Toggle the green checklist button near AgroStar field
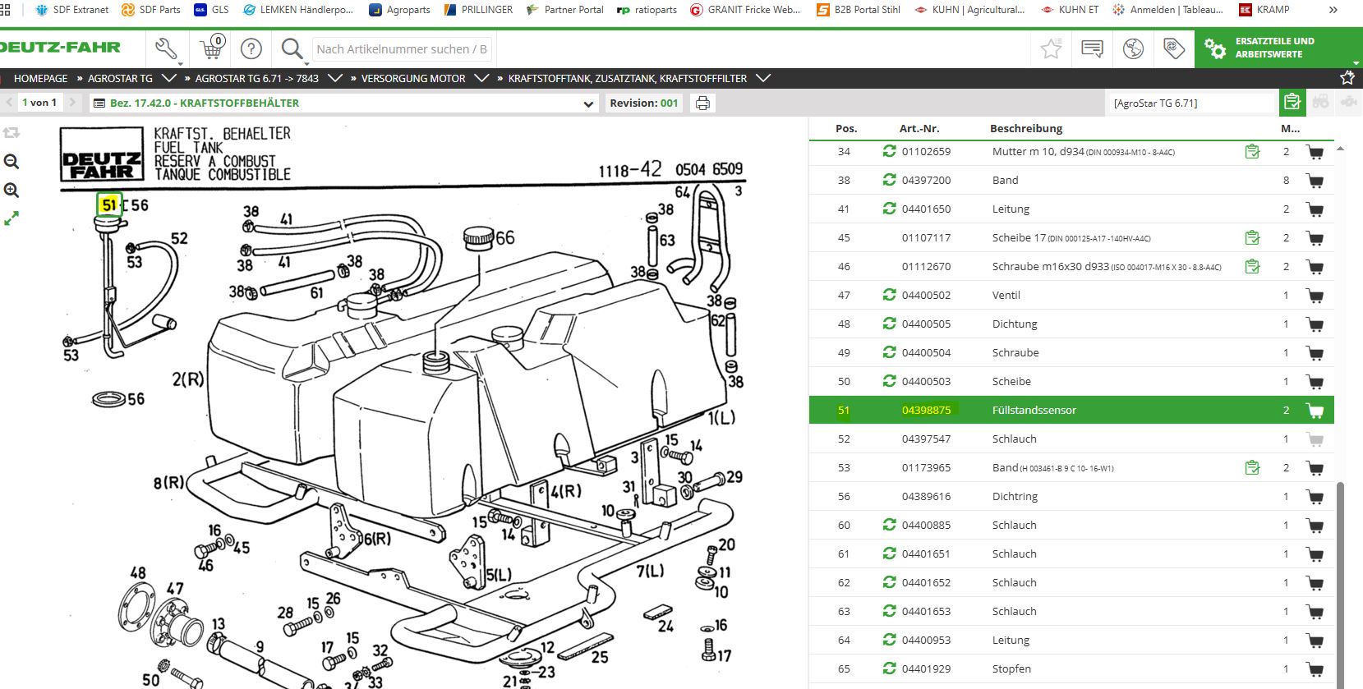 coord(1292,103)
